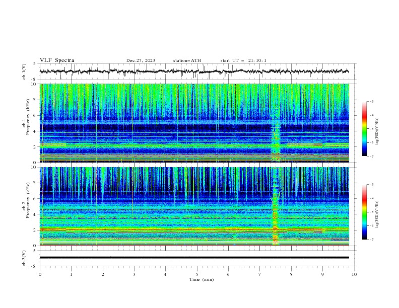
Task: Click the time axis tick label "3"
Action: [x=134, y=274]
